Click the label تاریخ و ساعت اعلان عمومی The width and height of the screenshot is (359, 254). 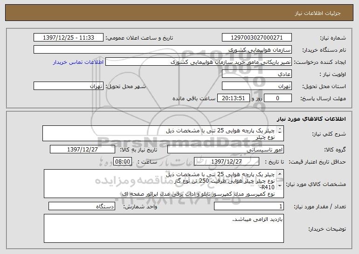(139, 38)
